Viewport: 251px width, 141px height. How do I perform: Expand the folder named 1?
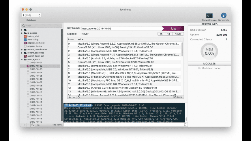coord(22,30)
